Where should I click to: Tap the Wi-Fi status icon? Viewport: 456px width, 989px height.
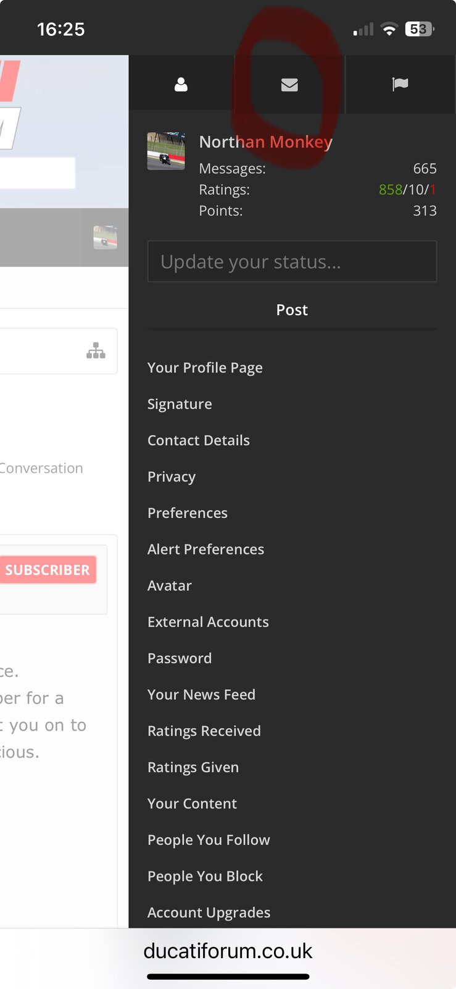(389, 29)
